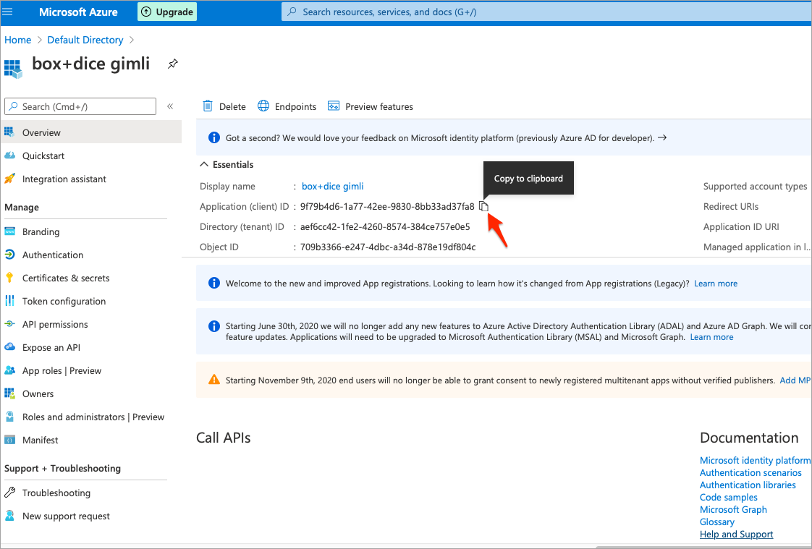Click the Owners icon

pyautogui.click(x=9, y=393)
